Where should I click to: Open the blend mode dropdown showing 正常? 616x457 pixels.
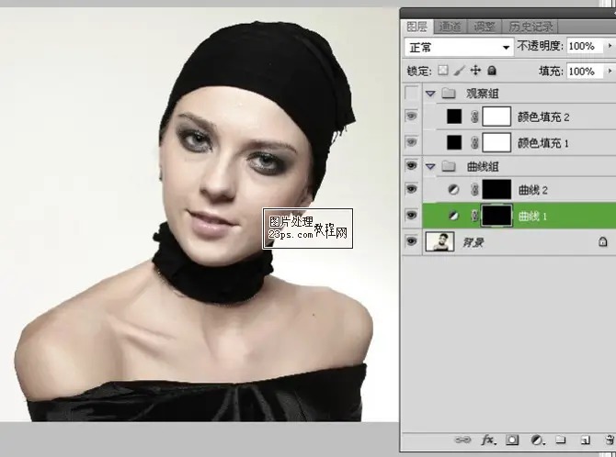click(x=459, y=46)
